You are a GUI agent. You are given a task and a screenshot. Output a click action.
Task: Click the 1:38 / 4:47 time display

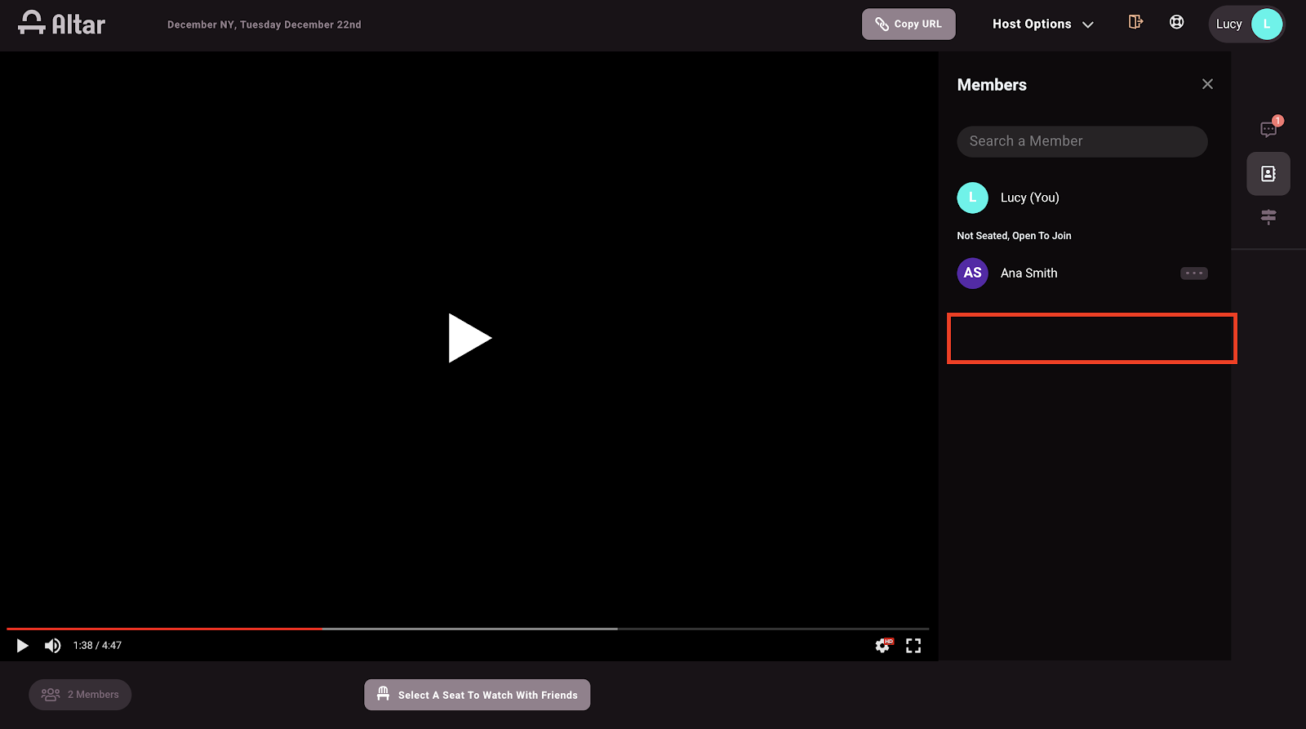(97, 646)
